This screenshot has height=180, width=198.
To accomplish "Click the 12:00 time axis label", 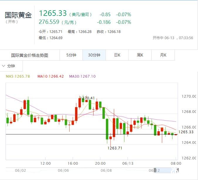I will pyautogui.click(x=45, y=164).
